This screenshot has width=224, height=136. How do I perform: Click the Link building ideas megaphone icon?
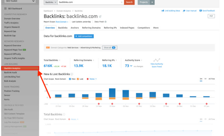pyautogui.click(x=163, y=11)
